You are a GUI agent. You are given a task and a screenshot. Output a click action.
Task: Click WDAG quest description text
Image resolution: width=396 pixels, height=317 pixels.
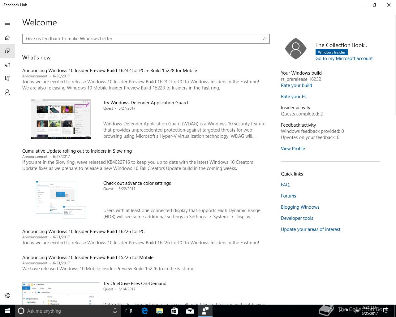tap(184, 130)
